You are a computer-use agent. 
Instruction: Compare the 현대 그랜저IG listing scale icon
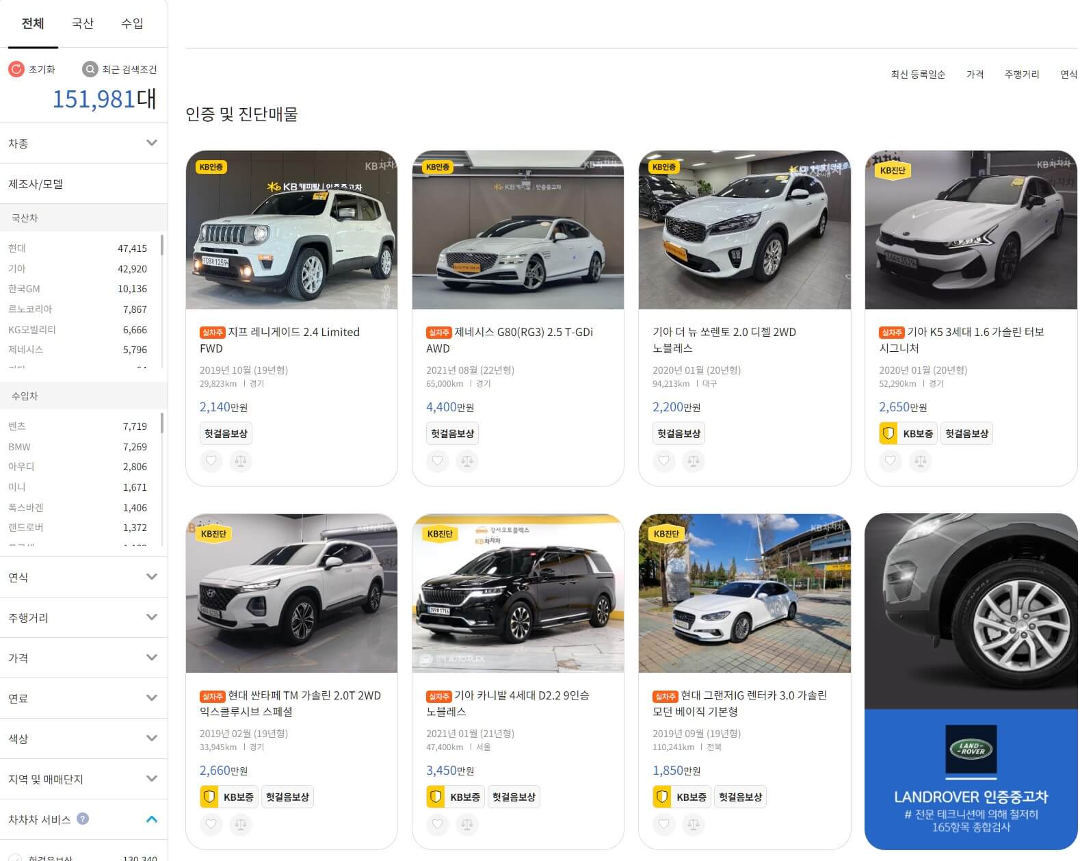694,824
